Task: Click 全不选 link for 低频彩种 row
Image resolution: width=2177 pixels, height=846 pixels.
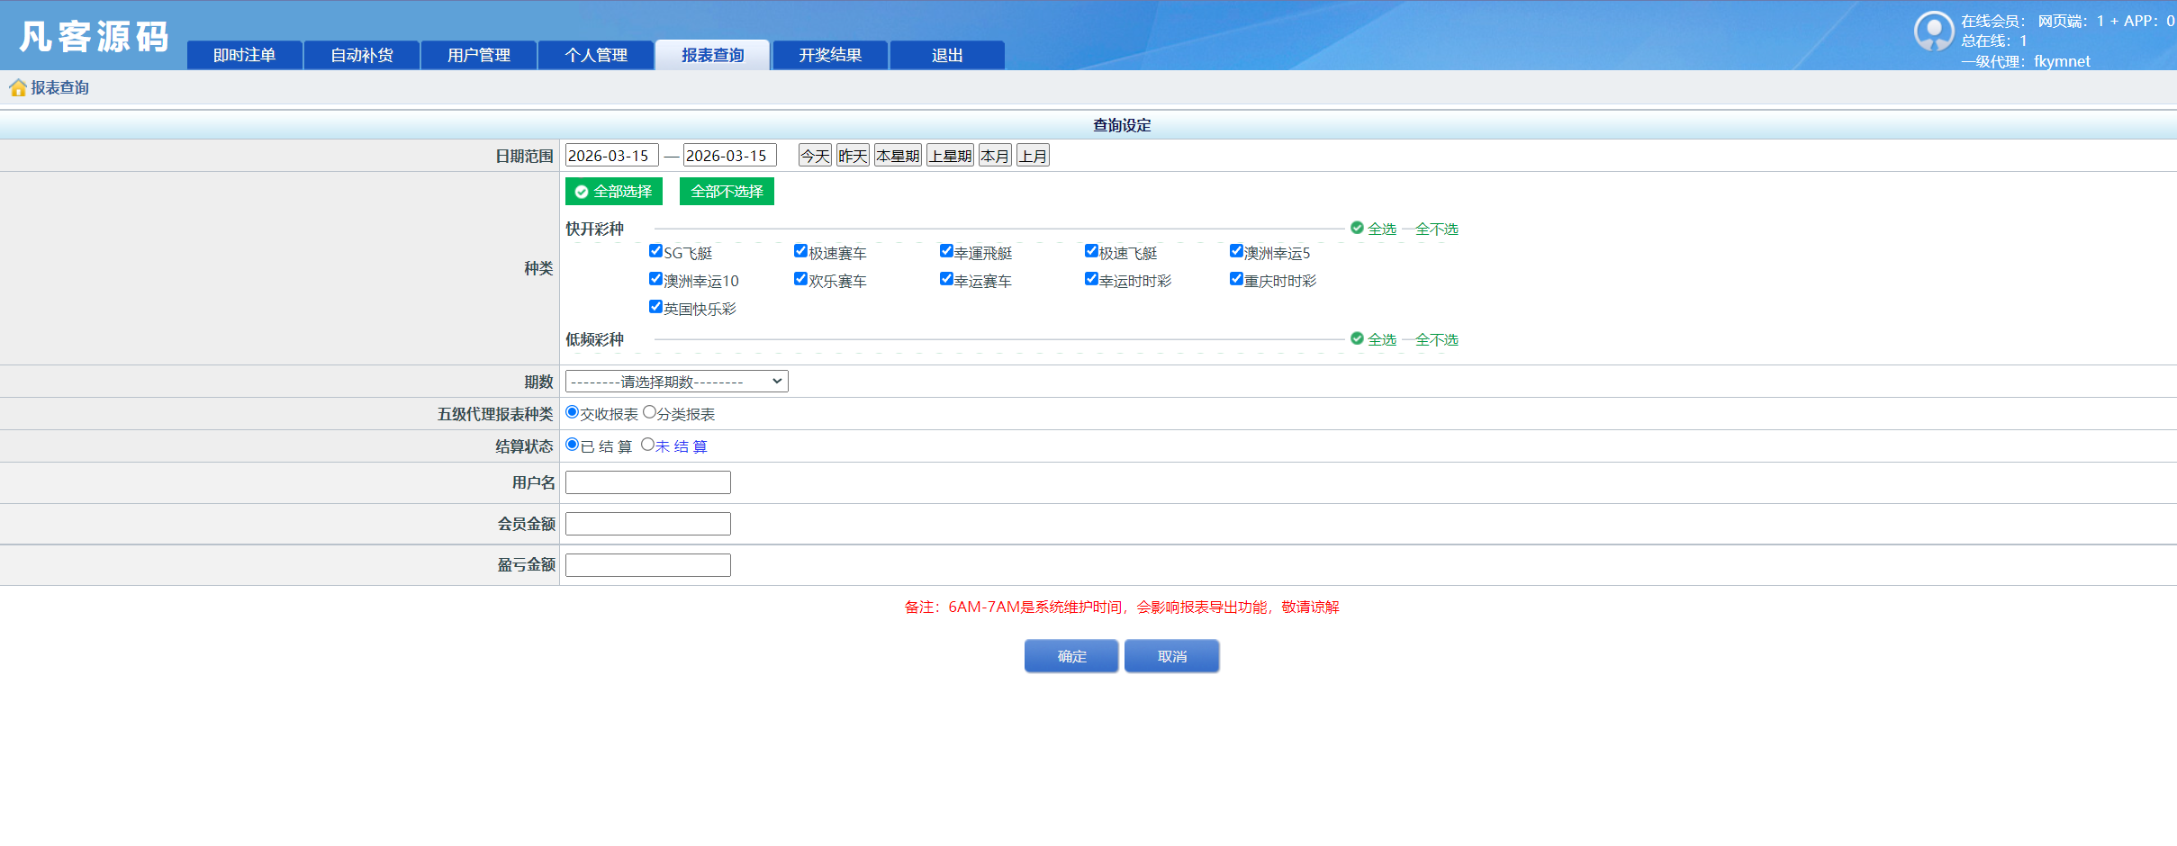Action: pyautogui.click(x=1435, y=339)
